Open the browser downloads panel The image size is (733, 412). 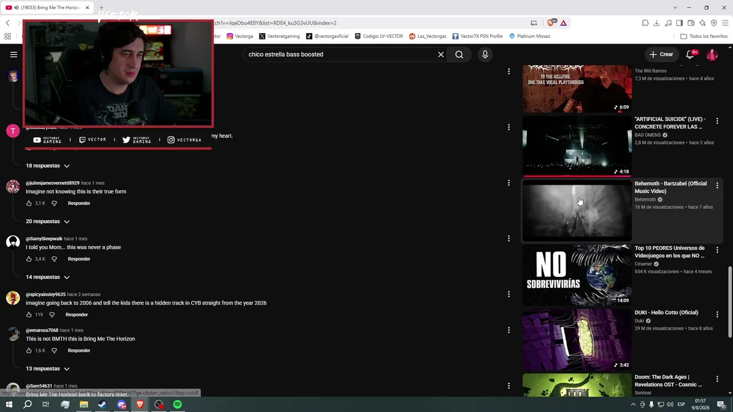coord(657,23)
